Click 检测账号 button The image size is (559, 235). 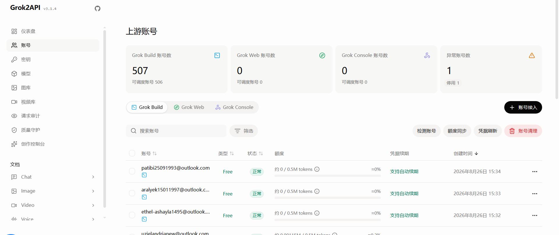(x=427, y=131)
